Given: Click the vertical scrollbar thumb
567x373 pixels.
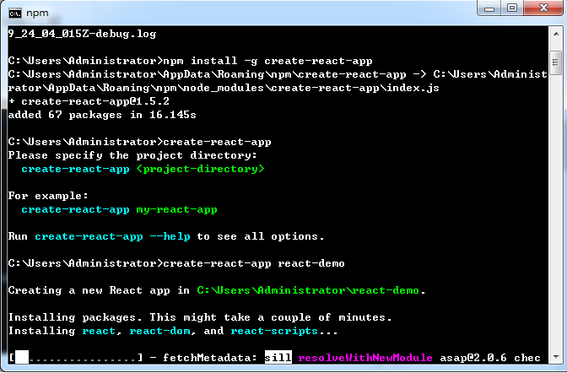Looking at the screenshot, I should click(555, 63).
